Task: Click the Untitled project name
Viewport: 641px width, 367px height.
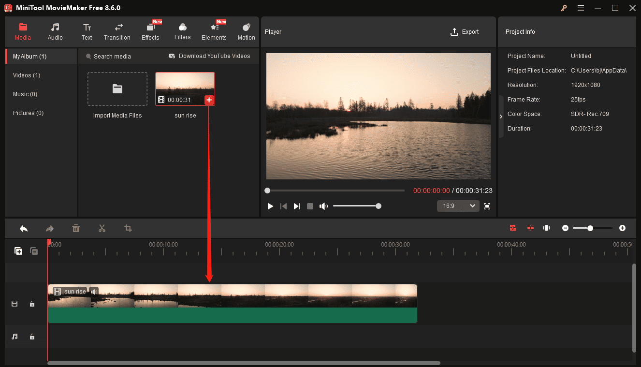Action: [581, 56]
